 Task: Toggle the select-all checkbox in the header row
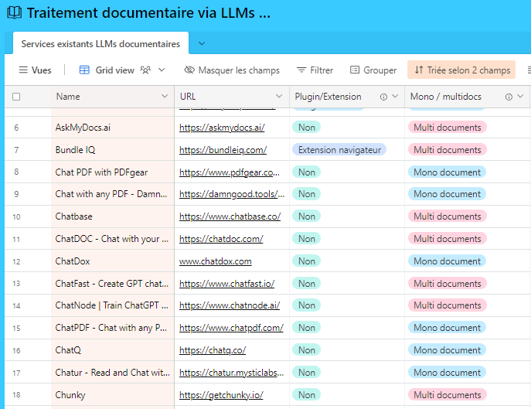coord(16,97)
